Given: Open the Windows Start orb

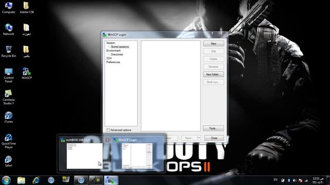Looking at the screenshot, I should coord(6,180).
